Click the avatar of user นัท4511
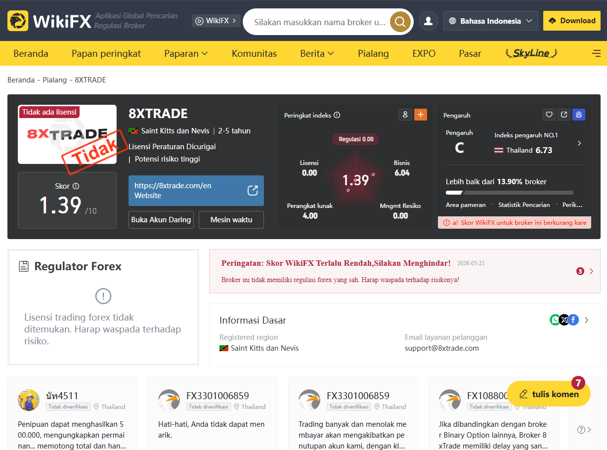Viewport: 607px width, 450px height. (x=29, y=400)
